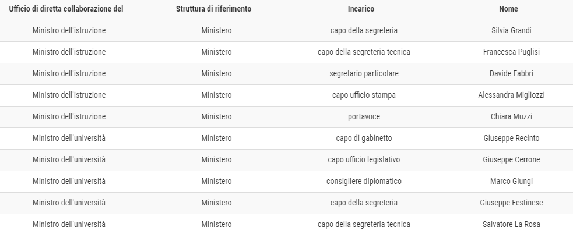This screenshot has height=234, width=573.
Task: Click the 'portavoce' role entry
Action: [x=364, y=116]
